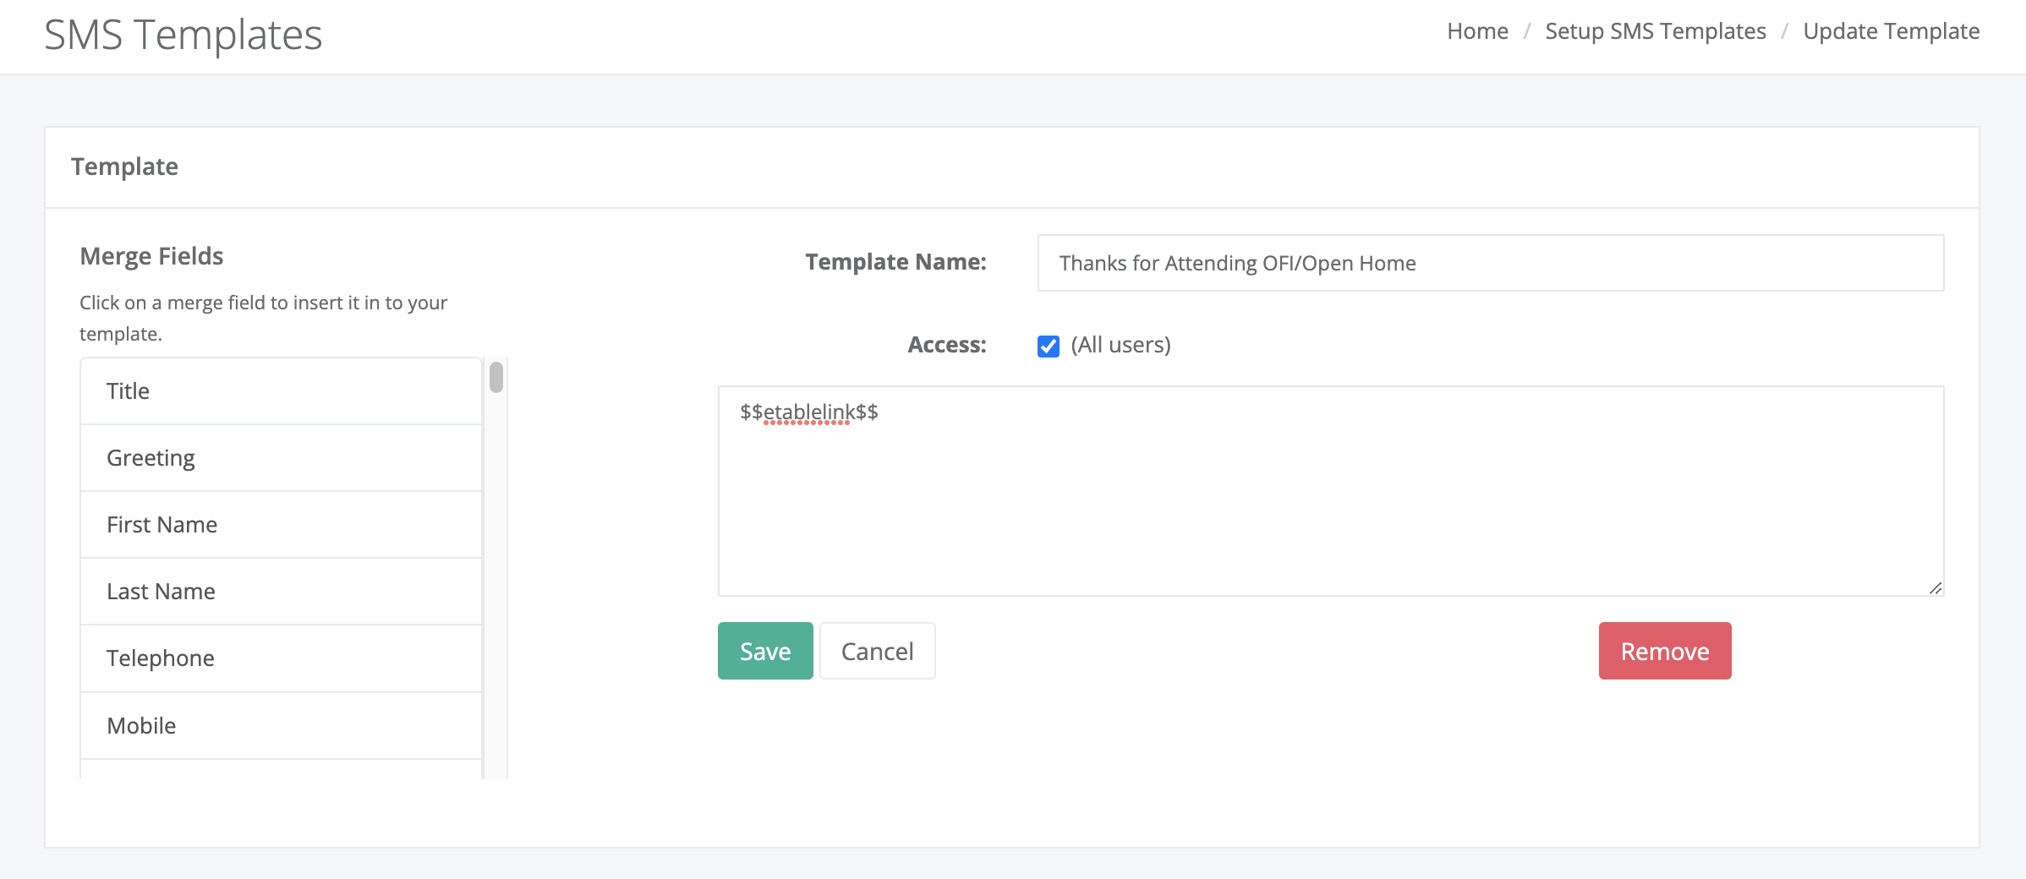Screen dimensions: 2026x879
Task: Click the $$etablelink$$ text in message
Action: coord(808,412)
